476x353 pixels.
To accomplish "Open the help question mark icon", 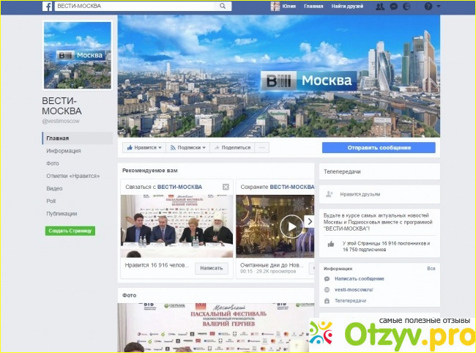I will [428, 6].
